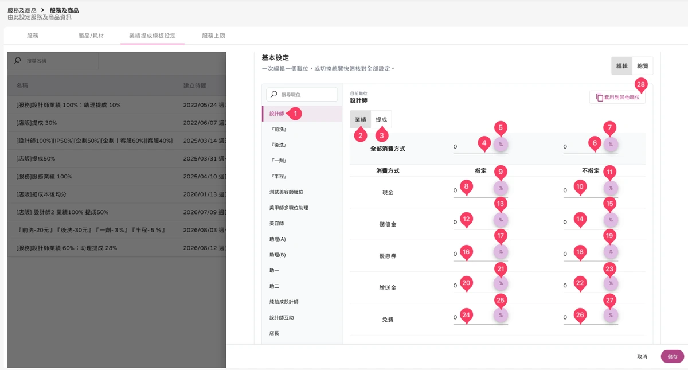Open the [店販]扣成本後均分 template row
This screenshot has height=370, width=688.
pos(117,194)
